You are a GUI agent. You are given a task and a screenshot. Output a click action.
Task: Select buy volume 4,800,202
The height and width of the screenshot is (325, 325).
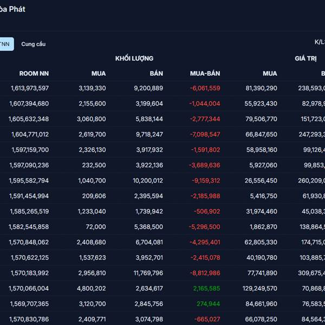[x=92, y=289]
